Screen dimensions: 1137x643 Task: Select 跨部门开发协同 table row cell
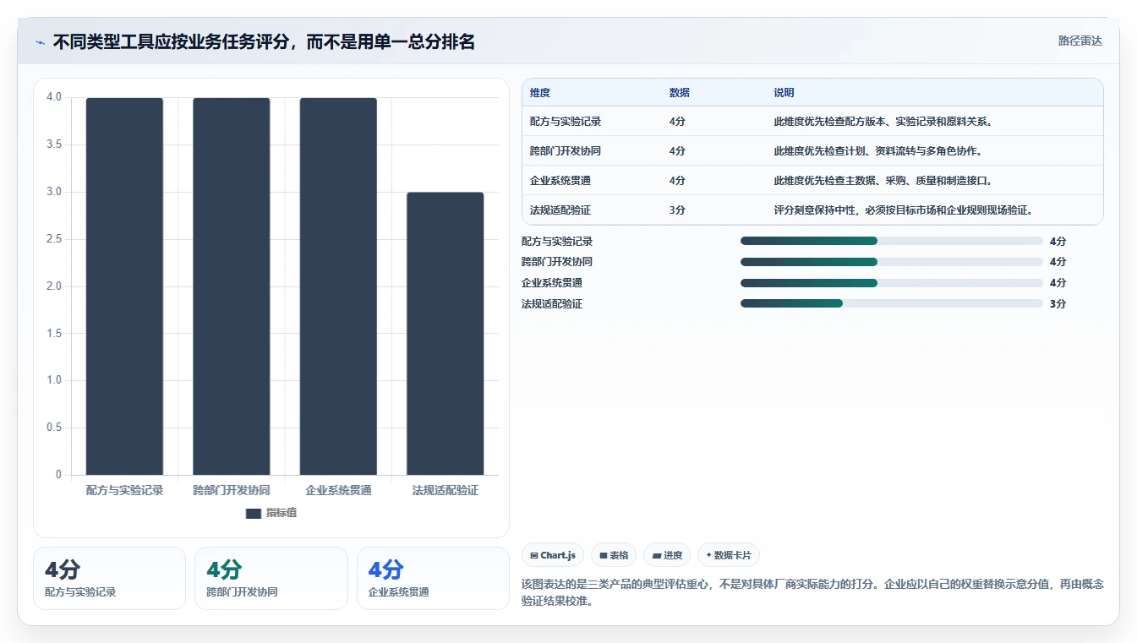click(x=566, y=151)
